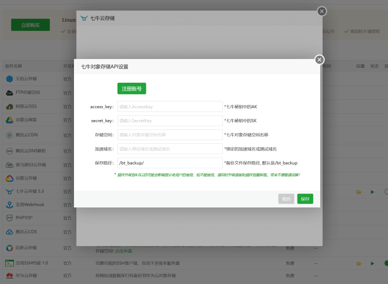Viewport: 388px width, 284px height.
Task: Click the 腾讯云DNS解析 name text
Action: tap(31, 151)
